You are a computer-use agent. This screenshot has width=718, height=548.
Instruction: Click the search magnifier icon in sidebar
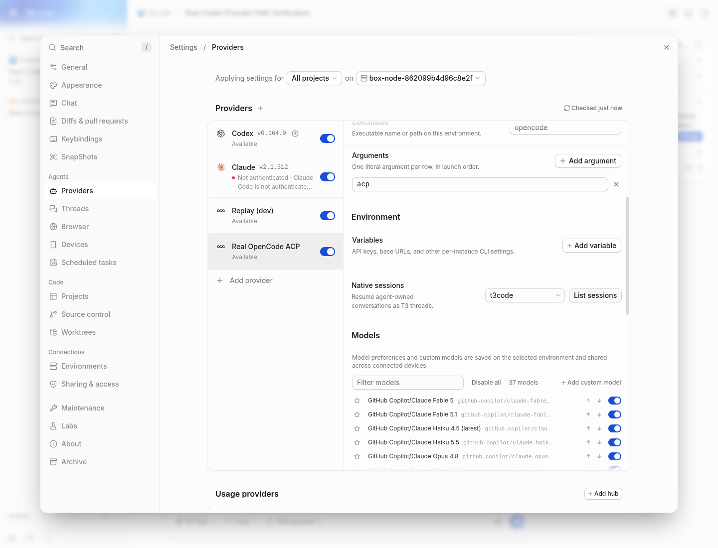click(52, 47)
